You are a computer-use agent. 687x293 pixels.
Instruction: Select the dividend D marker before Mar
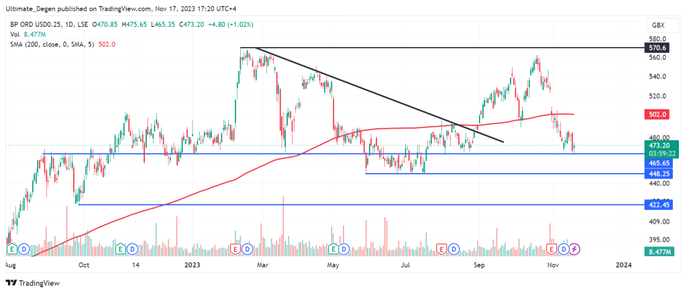tap(248, 249)
